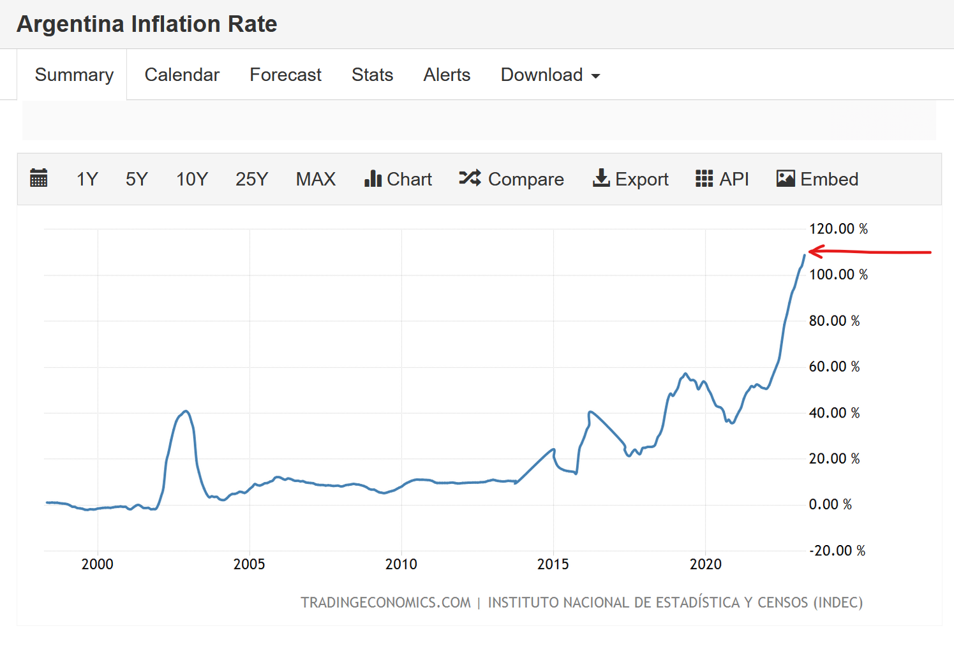This screenshot has height=649, width=954.
Task: Click the picture Embed icon
Action: 786,179
